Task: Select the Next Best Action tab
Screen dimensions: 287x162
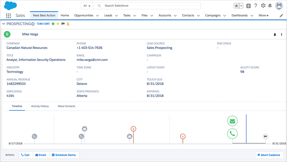Action: tap(44, 15)
